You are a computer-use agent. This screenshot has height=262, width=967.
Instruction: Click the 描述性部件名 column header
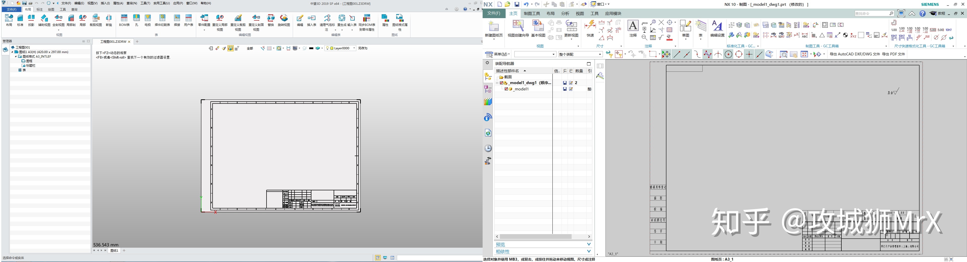pos(523,71)
